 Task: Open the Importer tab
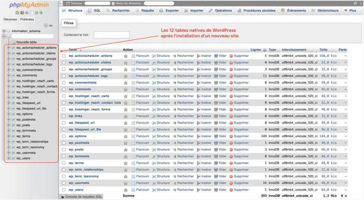[194, 11]
